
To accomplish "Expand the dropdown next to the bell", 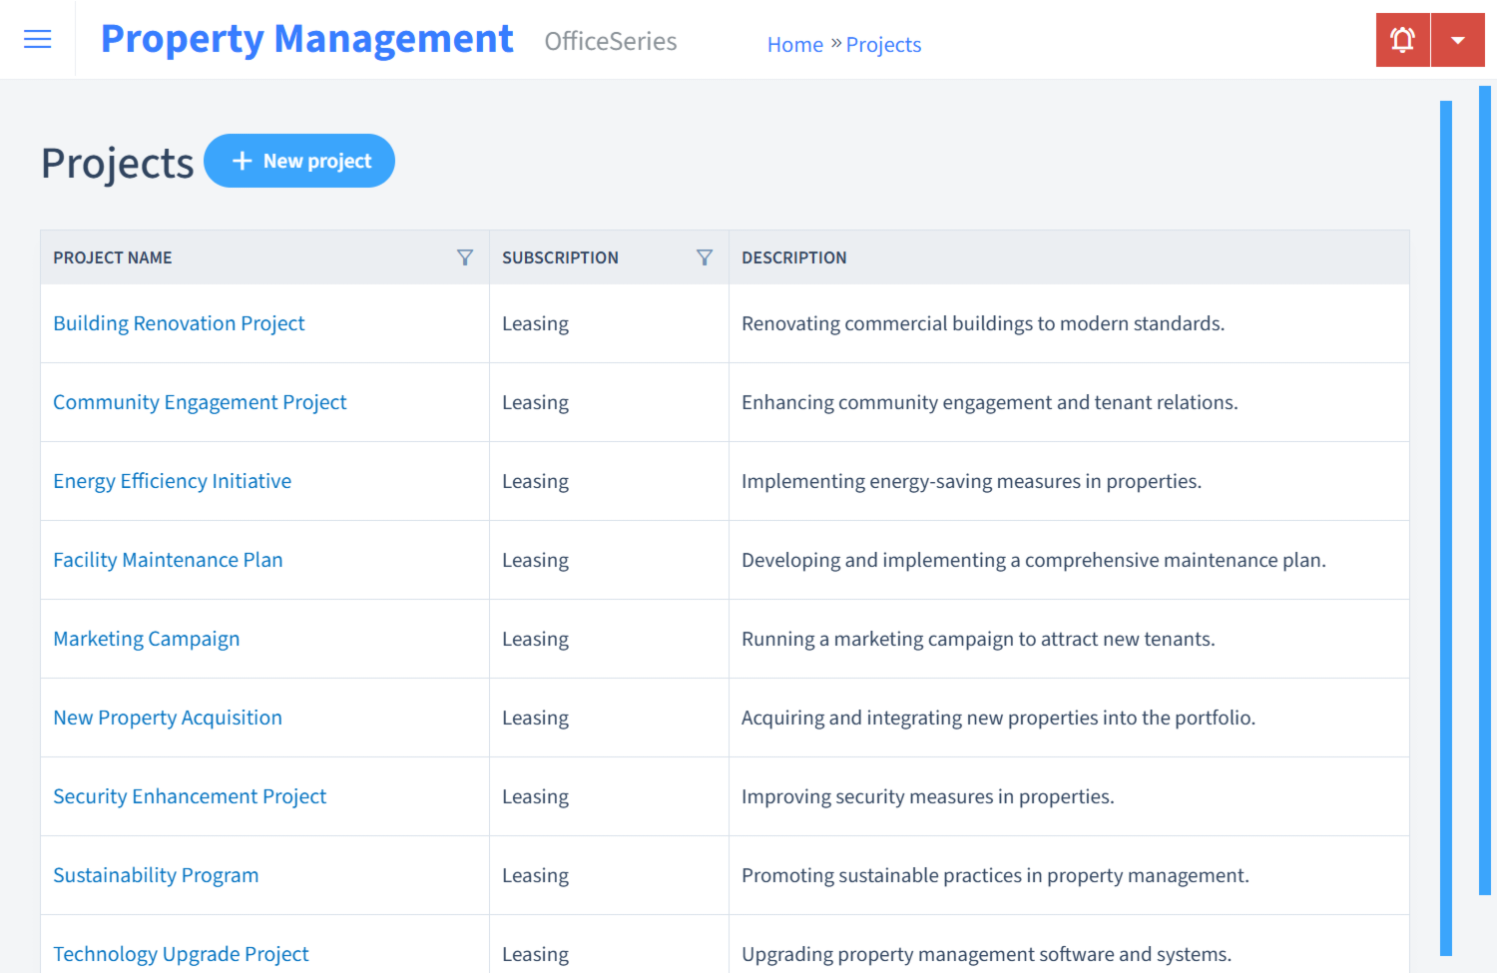I will point(1458,39).
